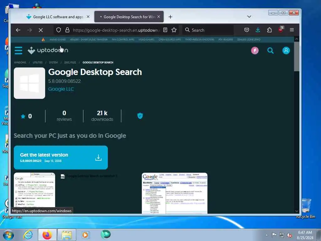
Task: Open the green round app on taskbar
Action: click(106, 234)
